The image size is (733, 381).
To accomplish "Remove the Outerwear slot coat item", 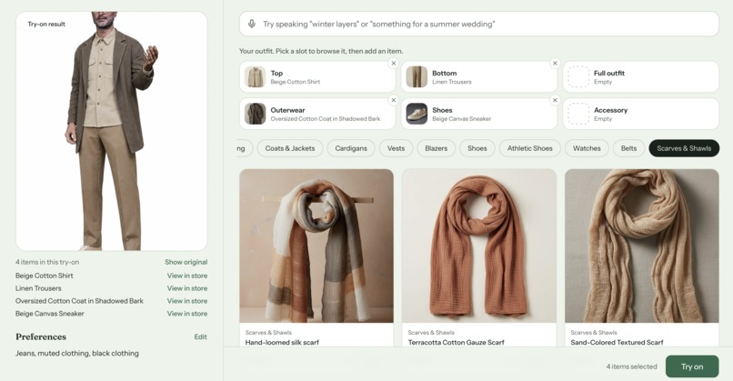I will pos(394,100).
